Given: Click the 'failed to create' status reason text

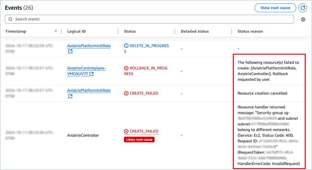Looking at the screenshot, I should click(x=268, y=71).
